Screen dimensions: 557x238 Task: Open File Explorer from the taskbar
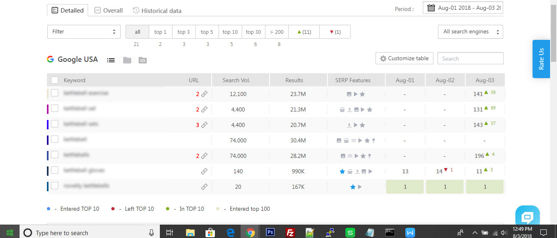[190, 232]
